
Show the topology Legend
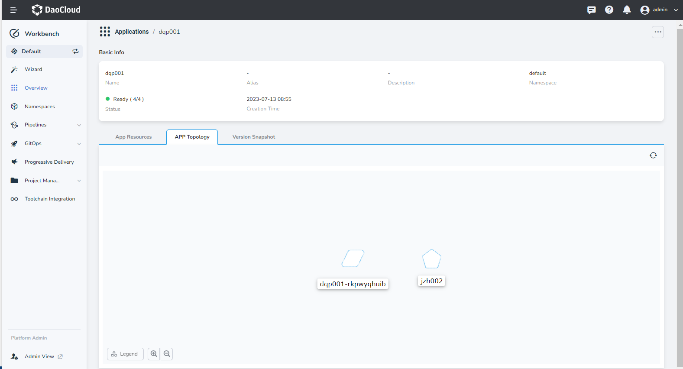click(x=125, y=354)
